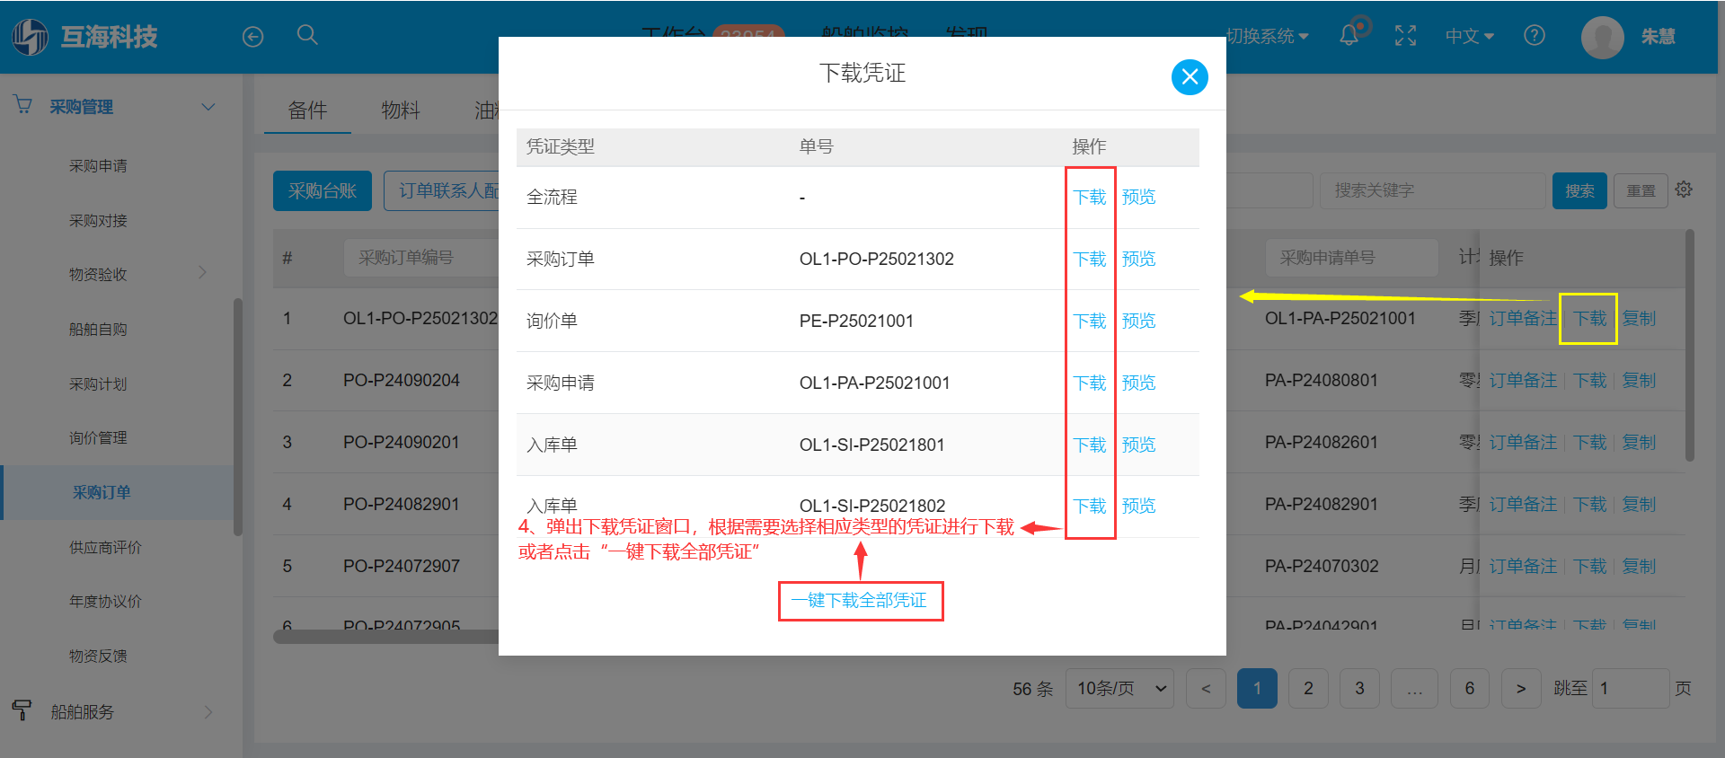The width and height of the screenshot is (1725, 758).
Task: Select 采购订单 in sidebar
Action: pyautogui.click(x=102, y=492)
